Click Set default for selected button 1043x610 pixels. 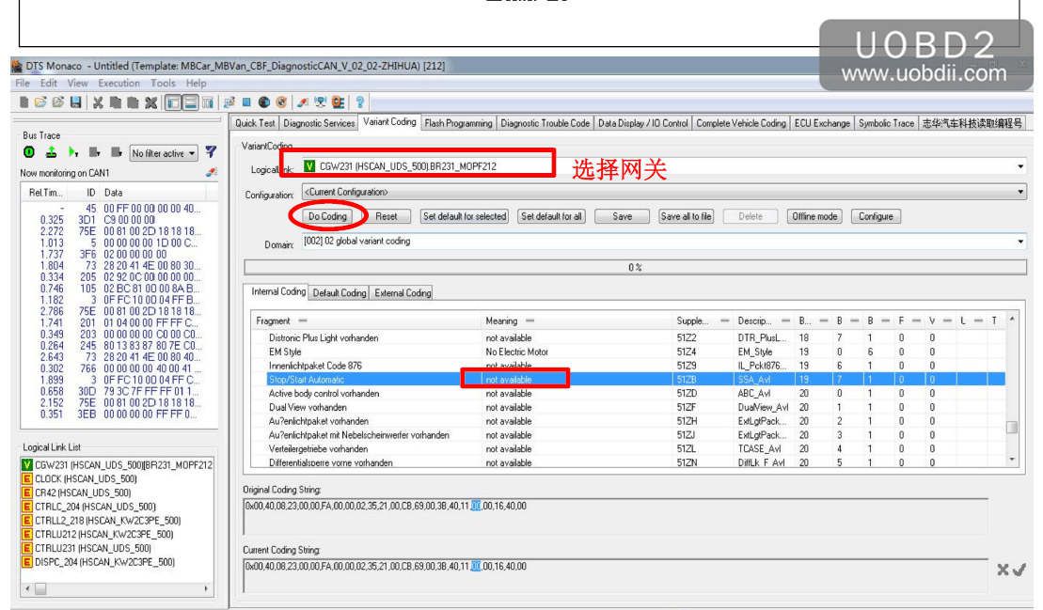pyautogui.click(x=465, y=216)
